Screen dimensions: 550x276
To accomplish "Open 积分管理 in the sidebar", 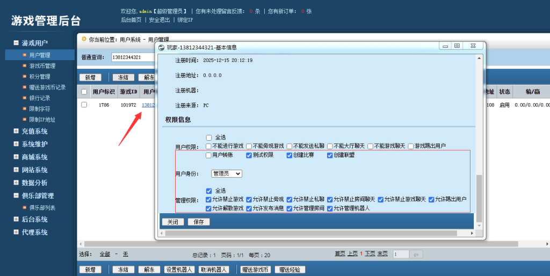I will [40, 76].
